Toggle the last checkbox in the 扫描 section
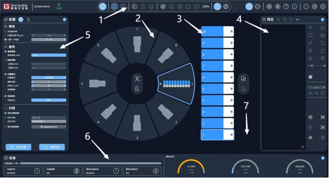This screenshot has width=329, height=178. tap(5, 127)
